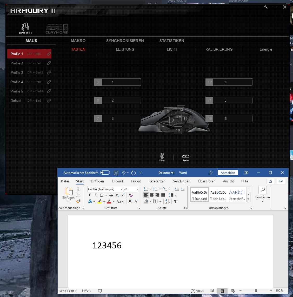Open font name Calibri dropdown

pyautogui.click(x=121, y=189)
